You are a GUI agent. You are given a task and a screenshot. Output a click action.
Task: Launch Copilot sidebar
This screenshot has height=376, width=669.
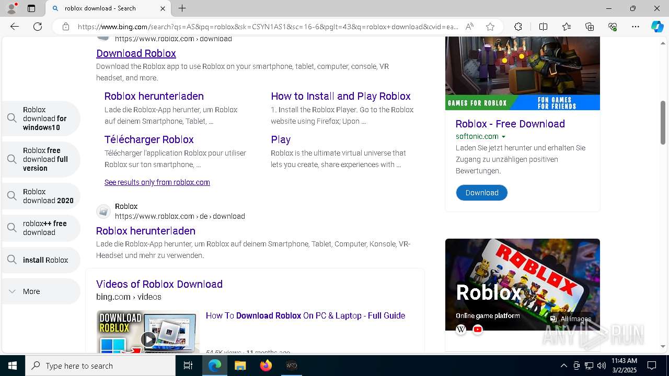point(657,27)
